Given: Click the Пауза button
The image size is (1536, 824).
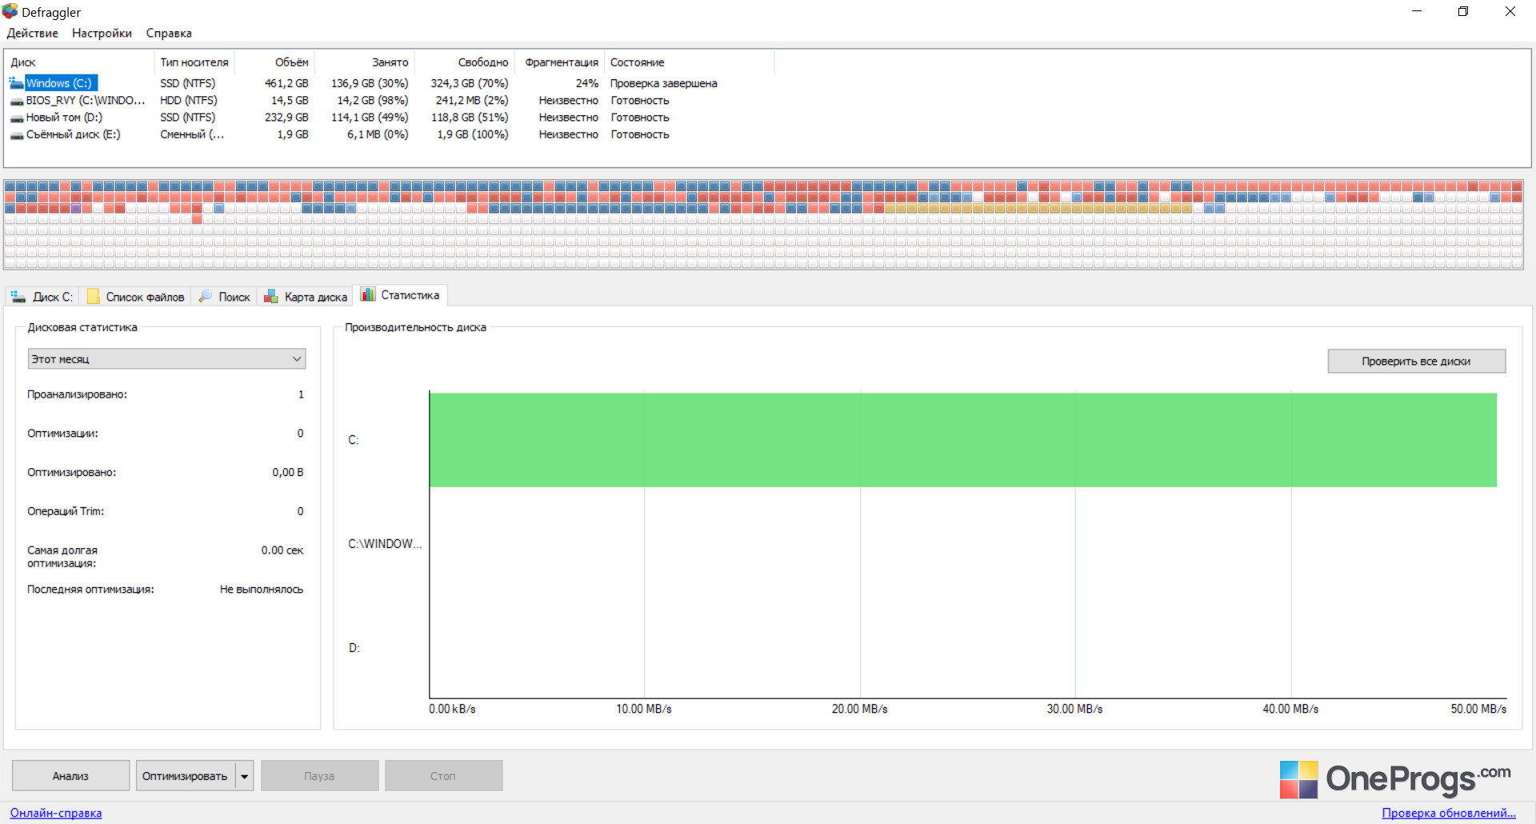Looking at the screenshot, I should click(319, 776).
